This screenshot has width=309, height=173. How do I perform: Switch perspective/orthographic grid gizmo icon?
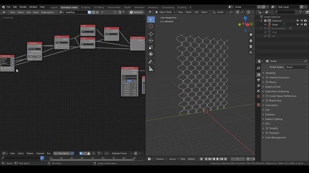click(251, 52)
